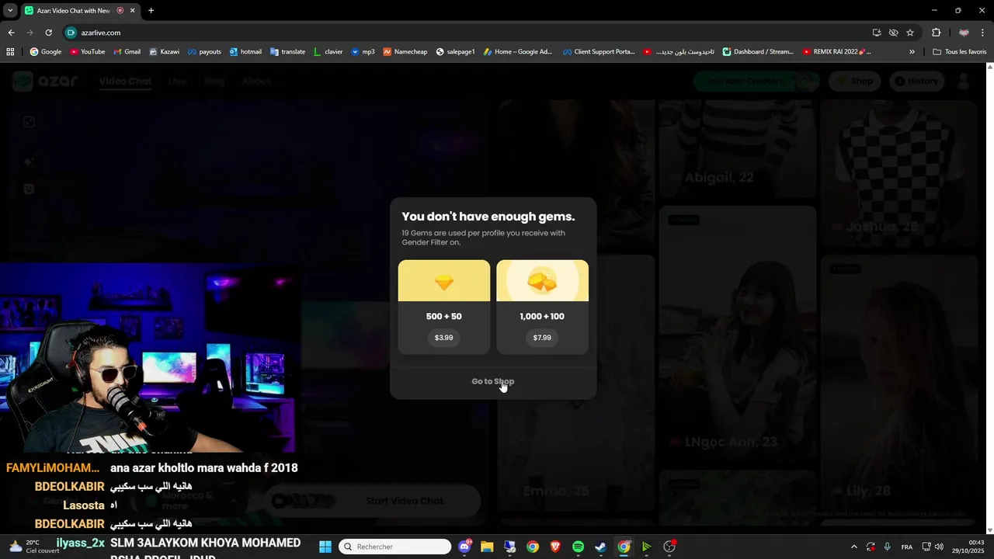Click the install app icon in address bar
The image size is (994, 559).
coord(877,33)
